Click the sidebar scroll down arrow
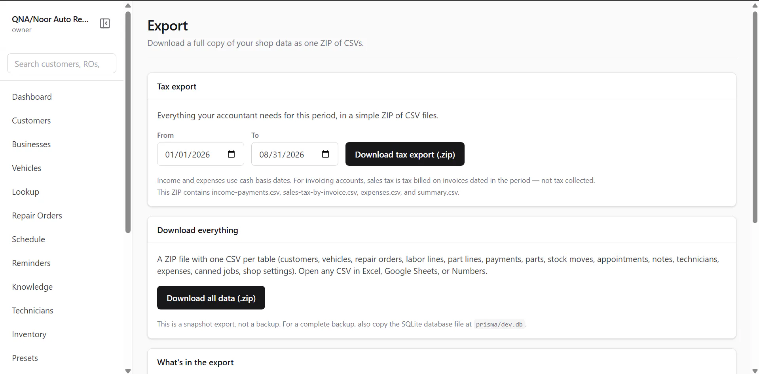Screen dimensions: 759x374 [x=128, y=371]
